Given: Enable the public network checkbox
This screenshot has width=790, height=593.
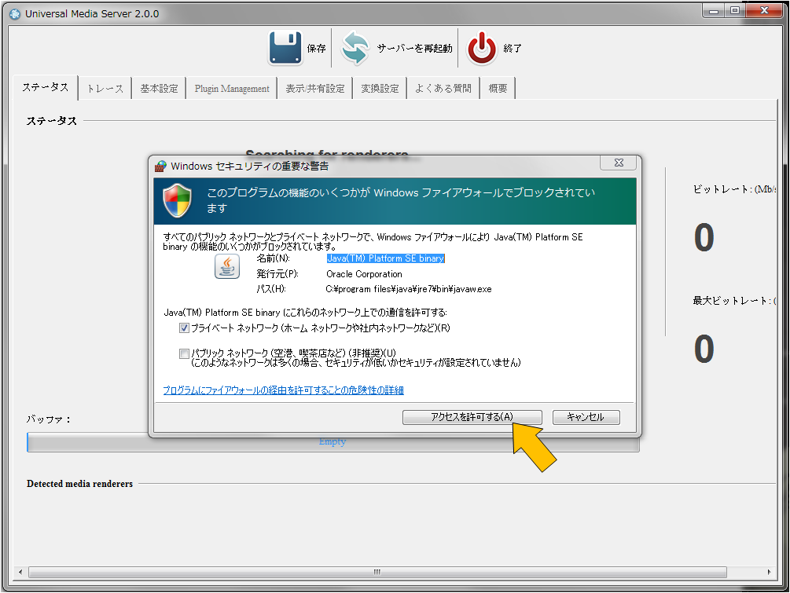Looking at the screenshot, I should coord(184,354).
